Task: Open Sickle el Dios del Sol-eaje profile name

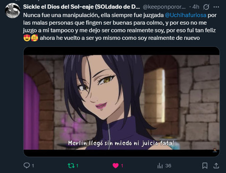Action: click(81, 7)
